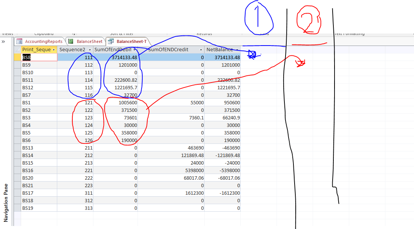414x229 pixels.
Task: Click the BS4 cell
Action: (39, 125)
